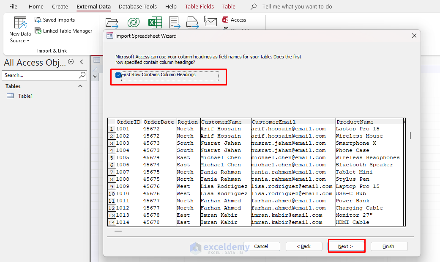Image resolution: width=440 pixels, height=262 pixels.
Task: Click order ID cell 1012
Action: (129, 208)
